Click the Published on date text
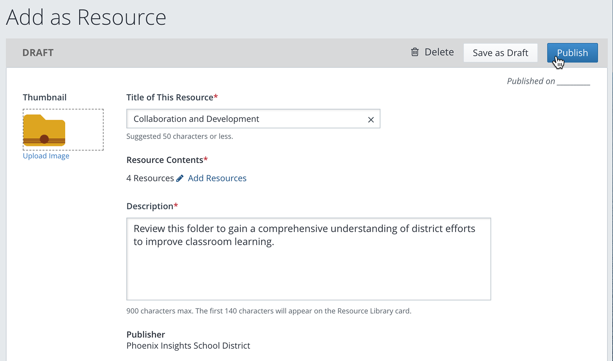 (548, 81)
